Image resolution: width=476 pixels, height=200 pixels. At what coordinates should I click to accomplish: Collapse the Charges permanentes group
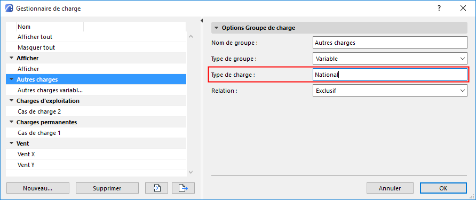[x=12, y=122]
